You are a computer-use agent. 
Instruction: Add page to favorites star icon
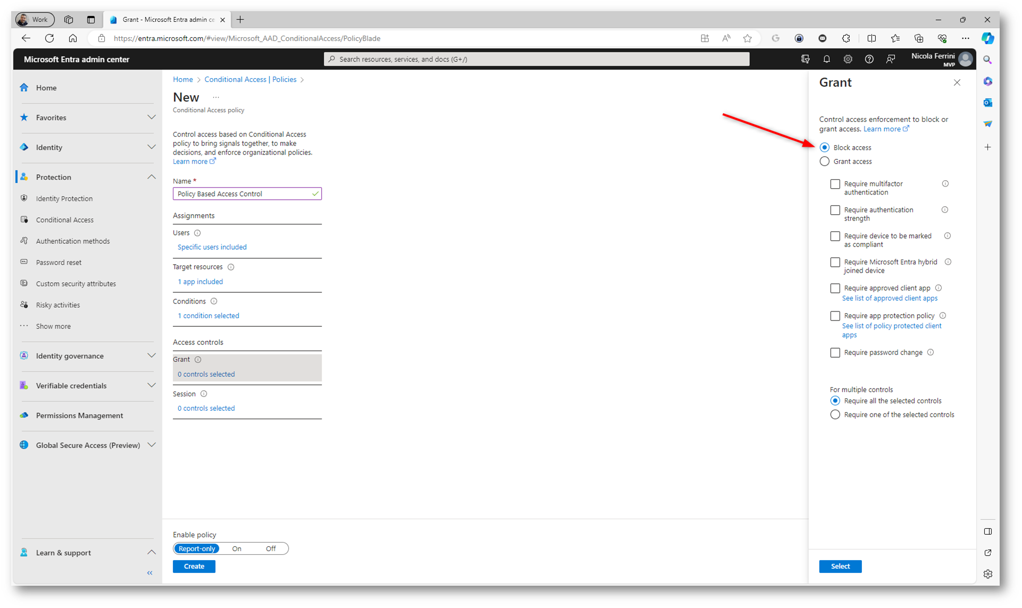(747, 38)
